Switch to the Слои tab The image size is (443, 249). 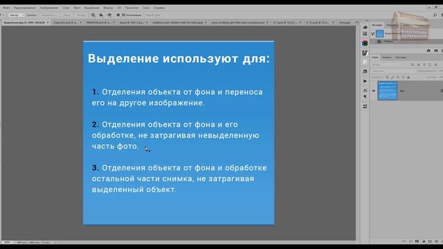coord(375,57)
